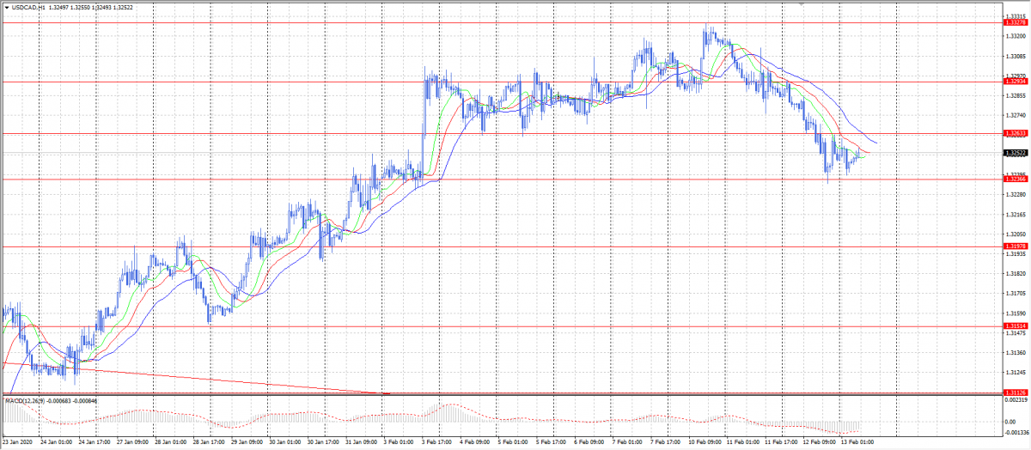Click the 1.33200 price axis value
Screen dimensions: 1031x450
point(1016,37)
